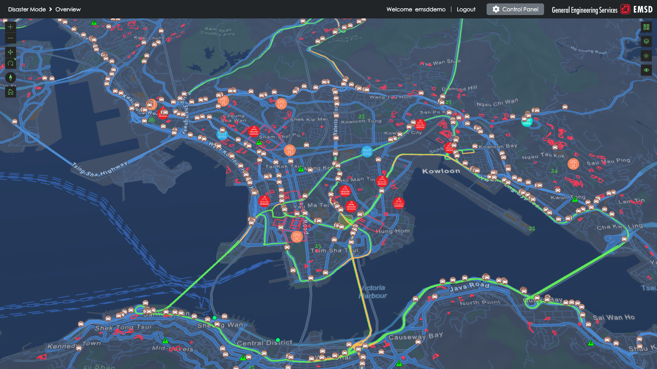657x369 pixels.
Task: Click the Logout link
Action: [466, 9]
